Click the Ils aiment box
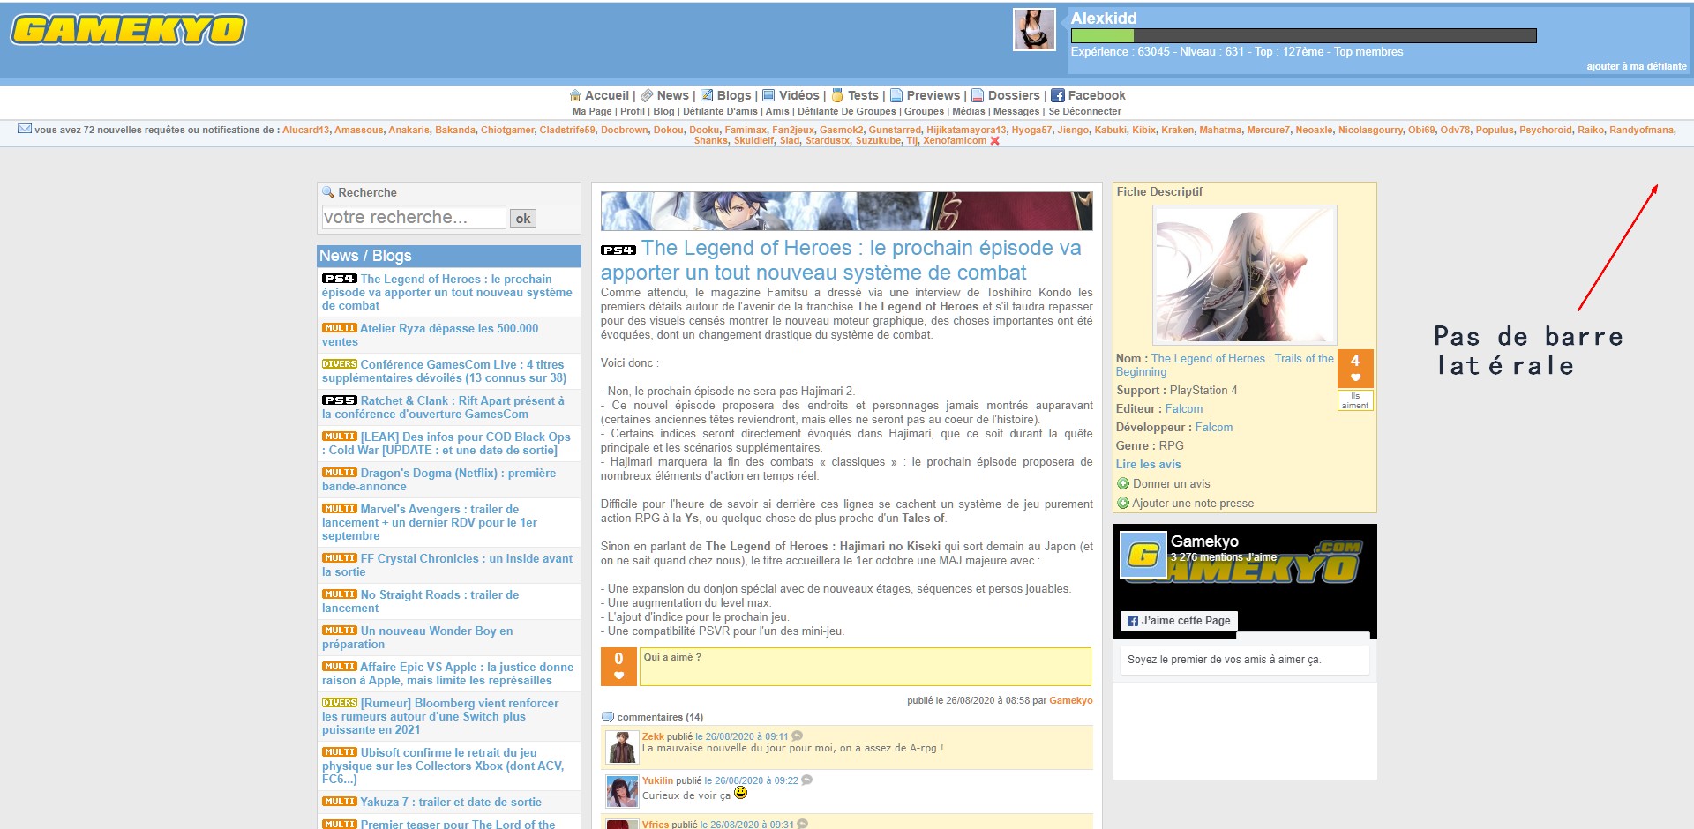This screenshot has height=829, width=1694. coord(1355,400)
